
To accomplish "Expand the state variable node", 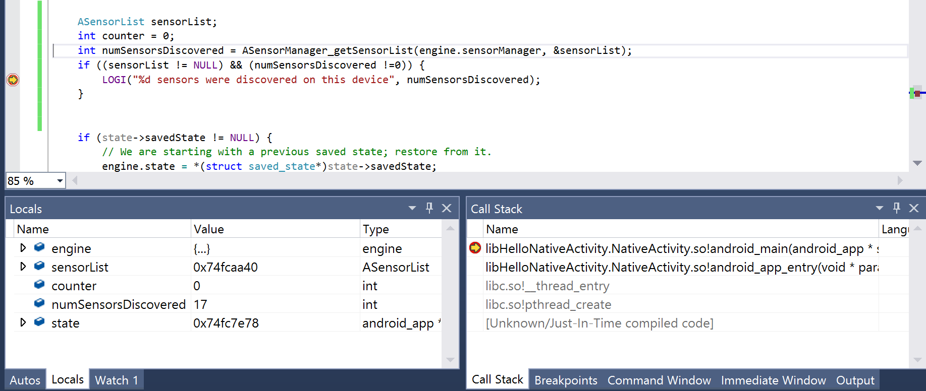I will (23, 322).
